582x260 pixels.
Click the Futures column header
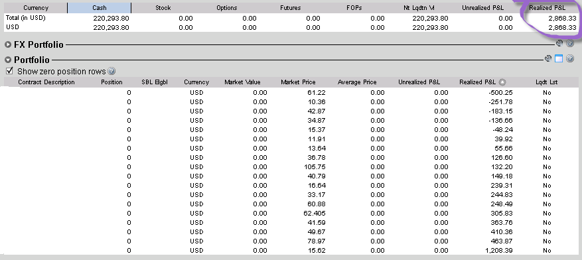pos(290,8)
